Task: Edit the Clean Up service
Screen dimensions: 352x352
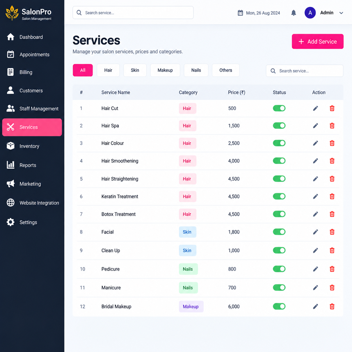Action: point(316,250)
